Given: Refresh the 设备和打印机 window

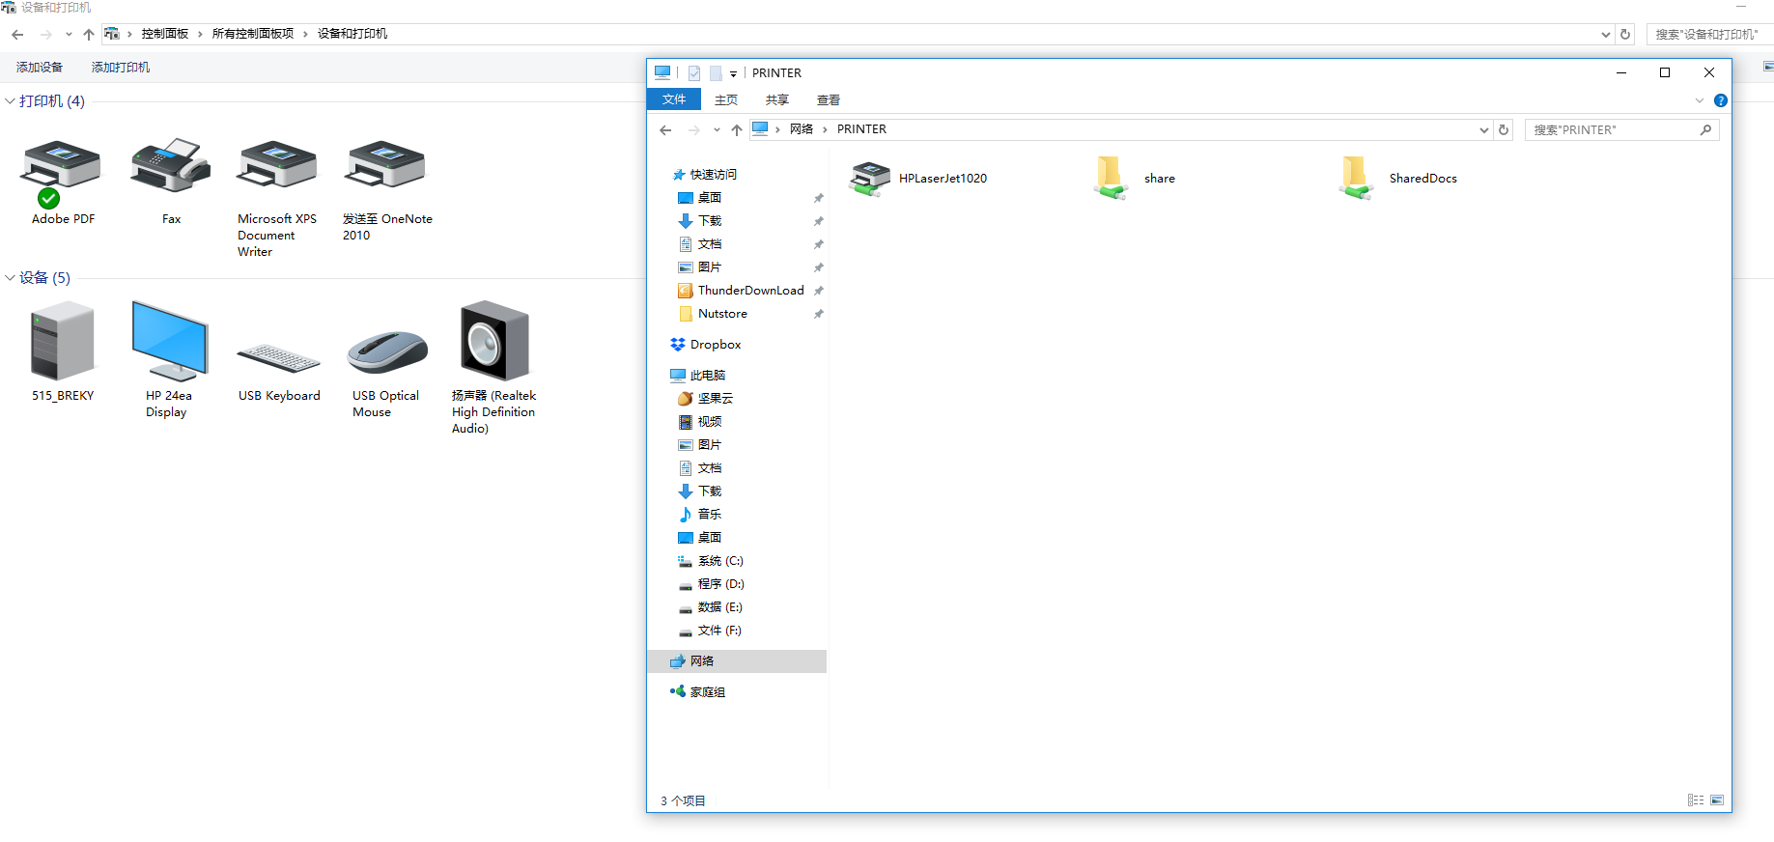Looking at the screenshot, I should [1625, 35].
